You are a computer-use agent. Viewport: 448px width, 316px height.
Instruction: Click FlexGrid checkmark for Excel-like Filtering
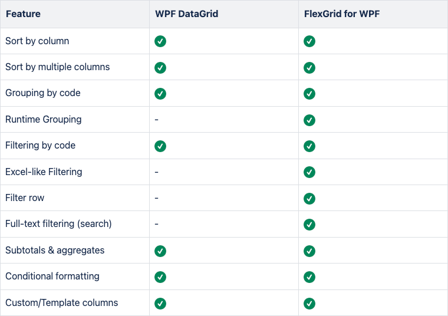pos(309,172)
